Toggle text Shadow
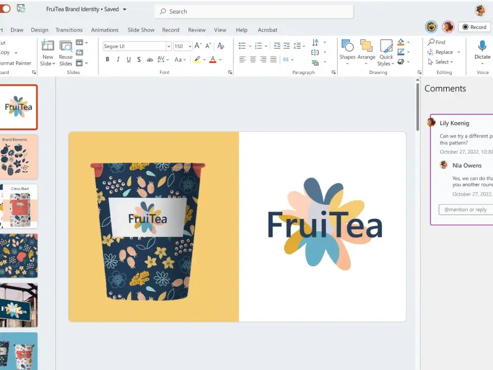Image resolution: width=493 pixels, height=370 pixels. coord(139,59)
